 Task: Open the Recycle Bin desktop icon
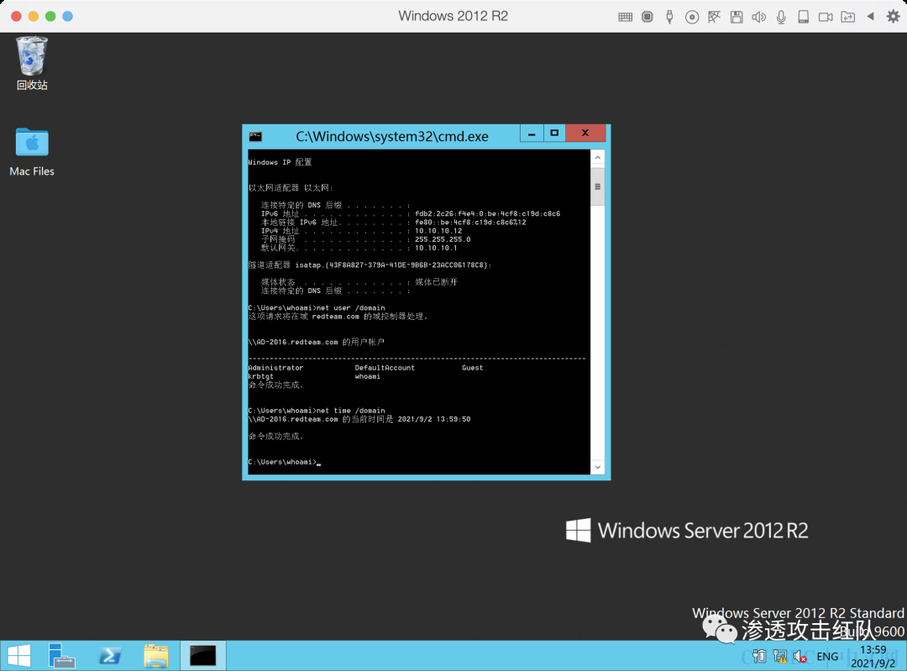tap(32, 63)
